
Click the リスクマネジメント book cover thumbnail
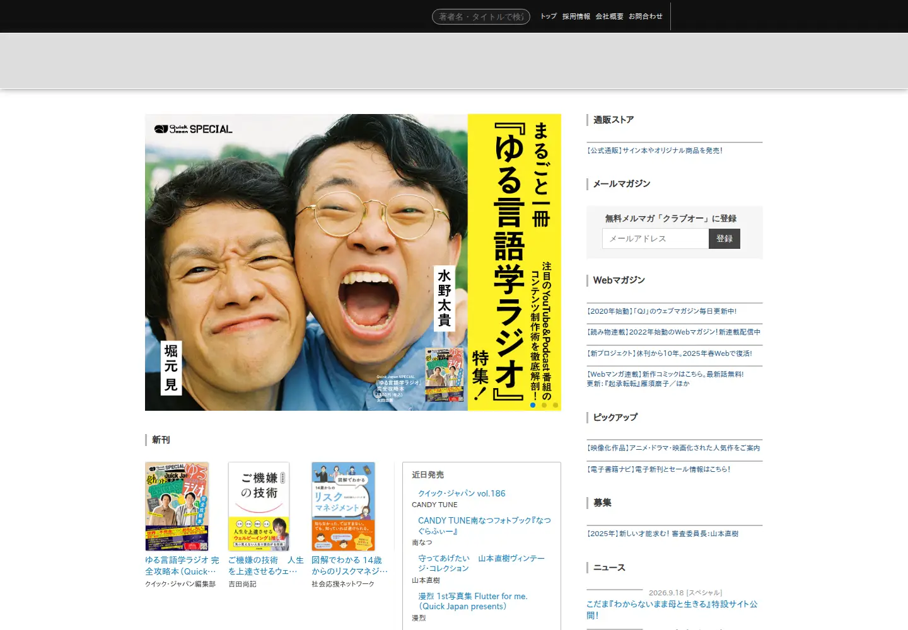point(343,507)
